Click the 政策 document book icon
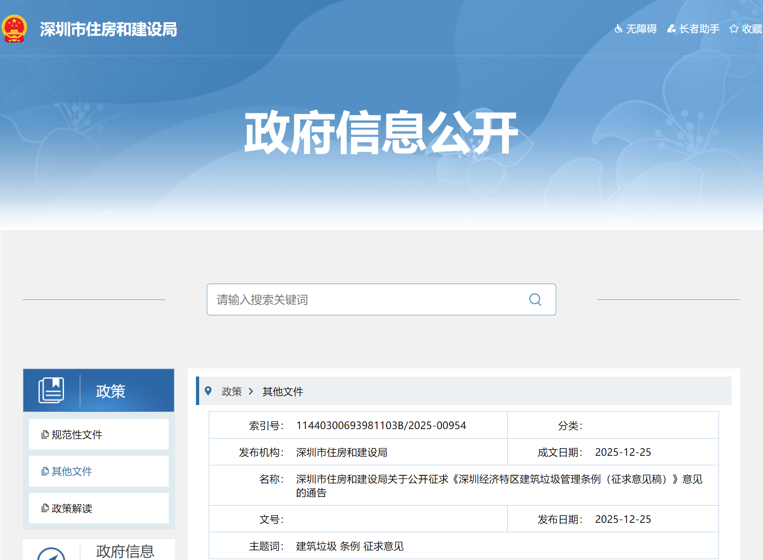 pos(51,390)
